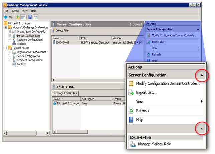
Task: Click the Create Filter funnel icon
Action: pos(54,30)
